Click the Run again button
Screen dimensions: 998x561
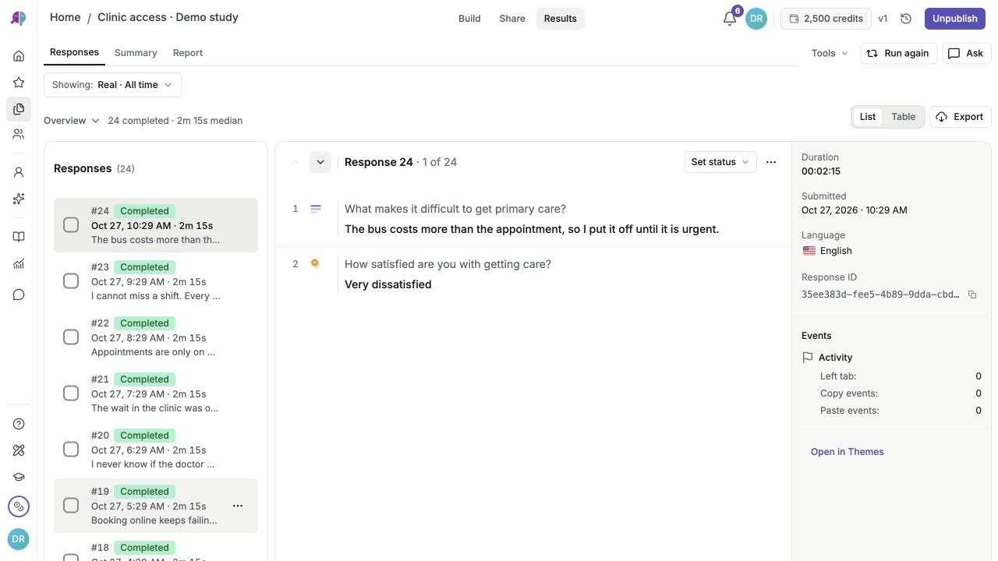tap(899, 53)
